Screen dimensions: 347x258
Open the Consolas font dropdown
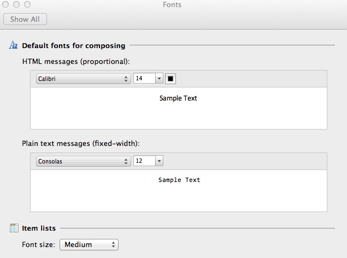[x=83, y=161]
